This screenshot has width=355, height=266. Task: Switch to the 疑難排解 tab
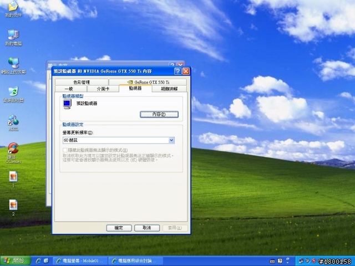(x=169, y=89)
